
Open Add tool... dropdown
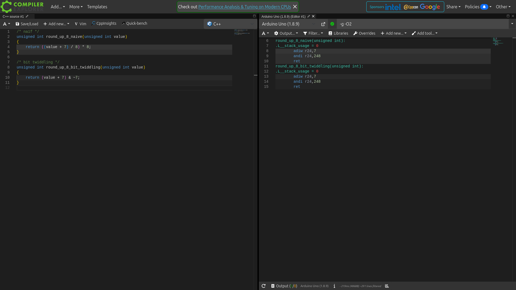(425, 33)
